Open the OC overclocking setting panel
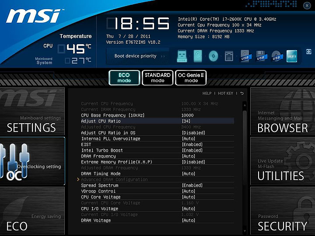 coord(32,161)
